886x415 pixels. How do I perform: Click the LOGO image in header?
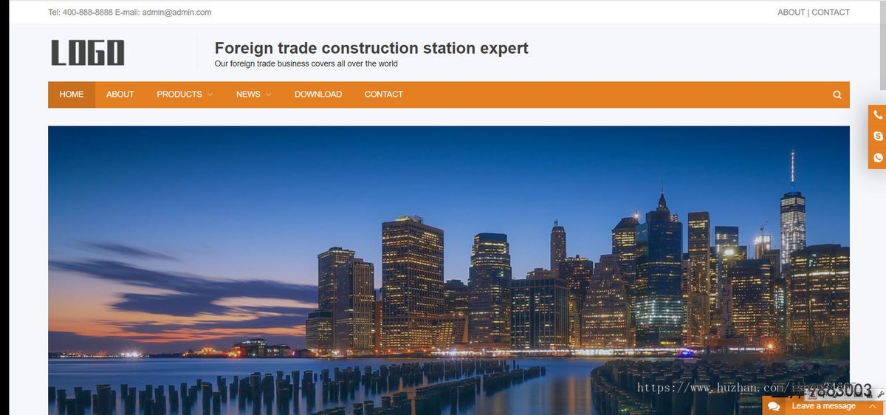[x=87, y=52]
